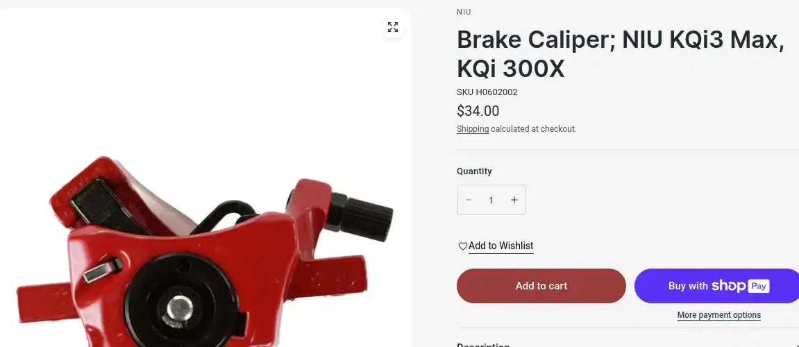Click the Quantity label
Image resolution: width=799 pixels, height=347 pixels.
pyautogui.click(x=474, y=171)
